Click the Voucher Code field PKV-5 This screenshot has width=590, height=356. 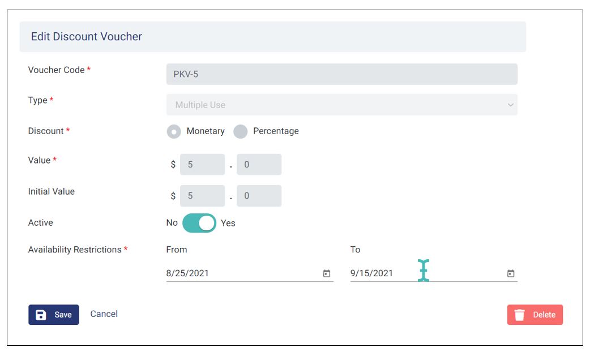pyautogui.click(x=341, y=74)
